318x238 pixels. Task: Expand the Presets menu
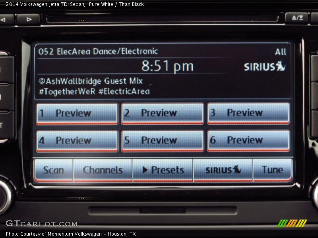coord(163,170)
